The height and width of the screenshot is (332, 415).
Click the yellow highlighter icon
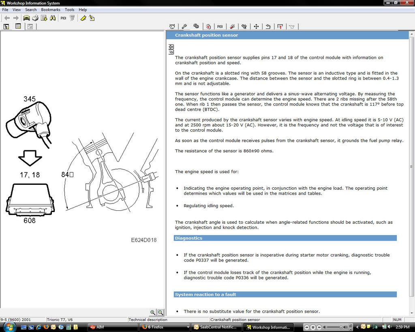pyautogui.click(x=83, y=18)
